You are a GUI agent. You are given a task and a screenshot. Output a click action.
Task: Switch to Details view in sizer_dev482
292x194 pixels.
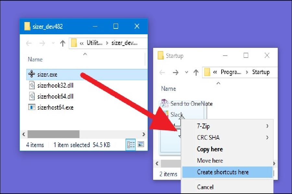click(131, 145)
